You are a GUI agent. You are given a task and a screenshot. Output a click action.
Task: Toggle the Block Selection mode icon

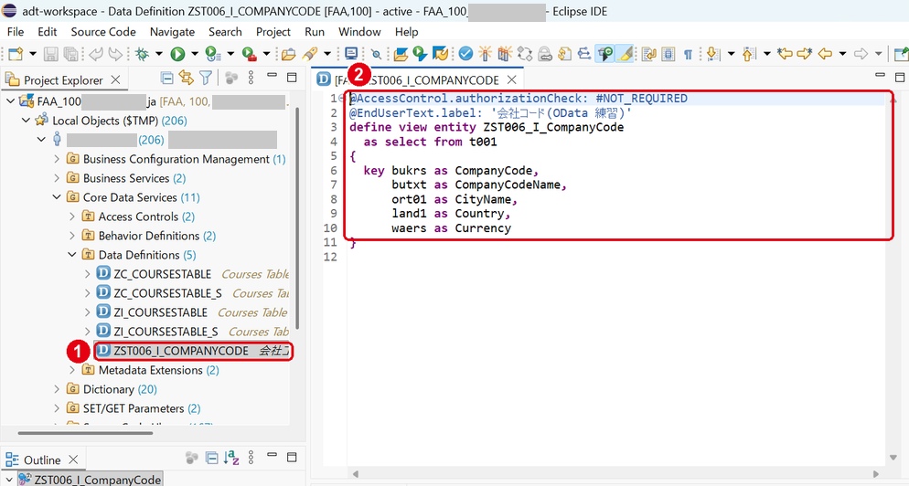668,54
